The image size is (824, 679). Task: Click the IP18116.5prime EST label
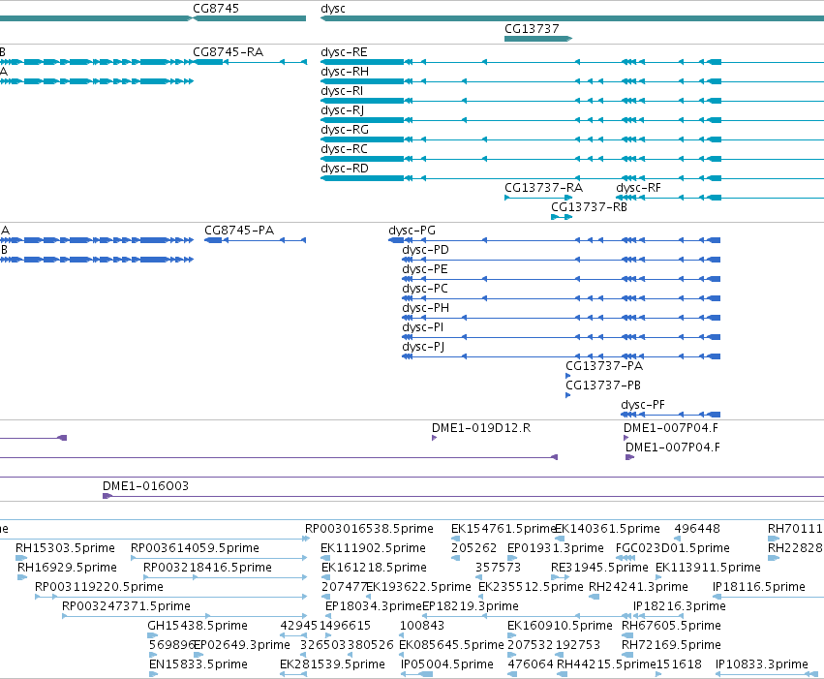click(x=759, y=587)
